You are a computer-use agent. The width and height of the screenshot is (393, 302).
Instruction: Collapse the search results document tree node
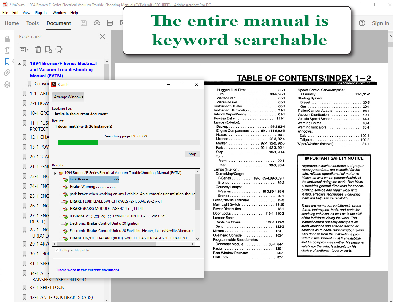[56, 173]
